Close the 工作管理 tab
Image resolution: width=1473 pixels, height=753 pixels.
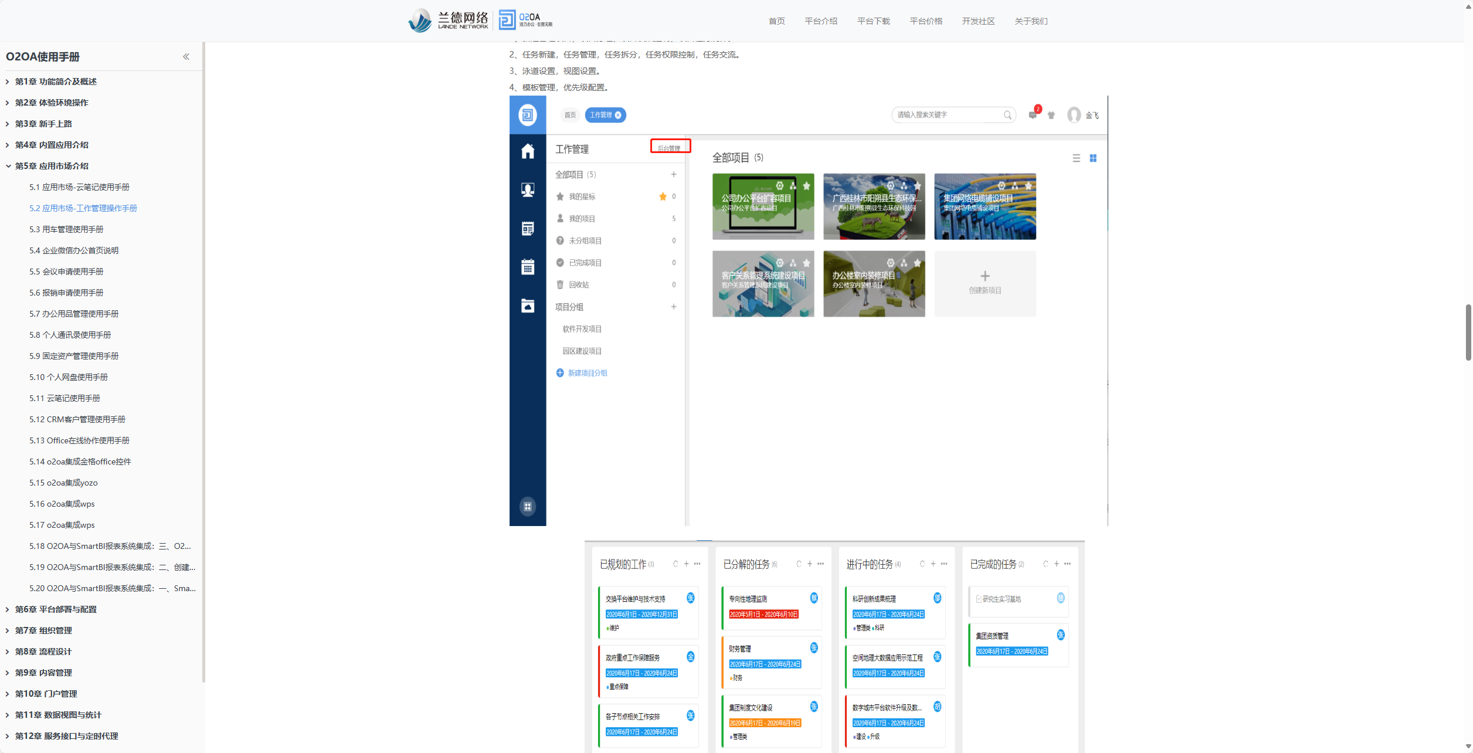tap(618, 115)
